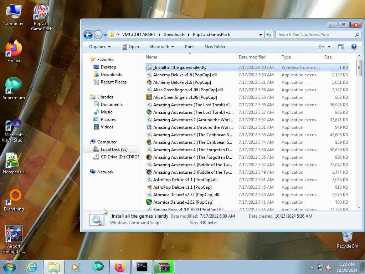The width and height of the screenshot is (365, 274).
Task: Open the Windows Start menu
Action: point(9,267)
